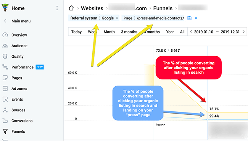
Task: Click the Funnels filter icon
Action: click(5, 131)
